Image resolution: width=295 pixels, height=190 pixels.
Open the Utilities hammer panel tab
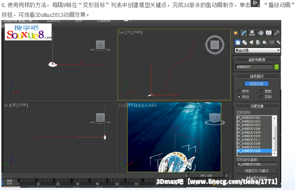277,33
